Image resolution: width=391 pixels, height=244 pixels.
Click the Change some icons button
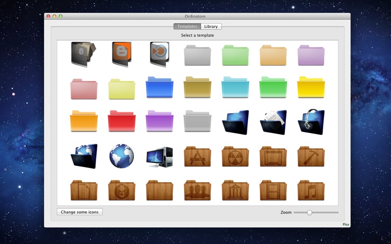coord(80,212)
